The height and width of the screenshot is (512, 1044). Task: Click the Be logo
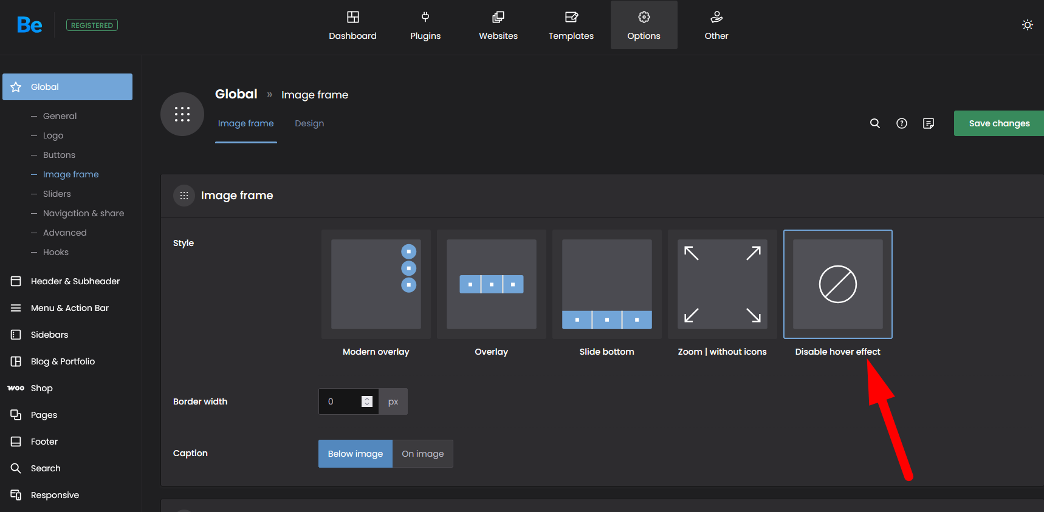coord(29,25)
